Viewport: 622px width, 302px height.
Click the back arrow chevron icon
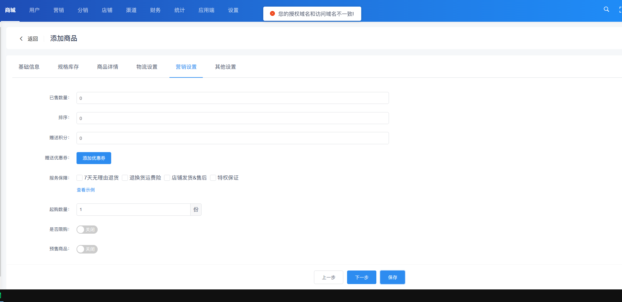[x=21, y=39]
